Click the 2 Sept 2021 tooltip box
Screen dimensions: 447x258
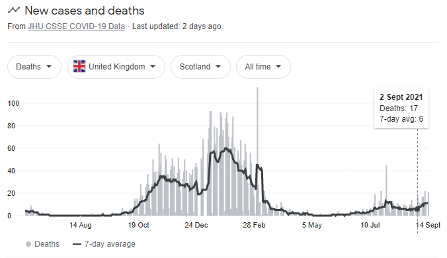tap(401, 108)
